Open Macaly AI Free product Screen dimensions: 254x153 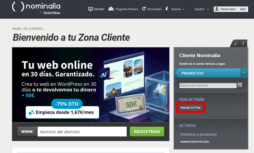click(191, 107)
